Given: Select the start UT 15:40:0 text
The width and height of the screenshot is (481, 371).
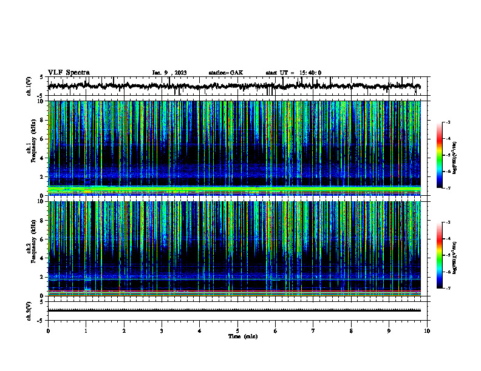Looking at the screenshot, I should pos(293,73).
